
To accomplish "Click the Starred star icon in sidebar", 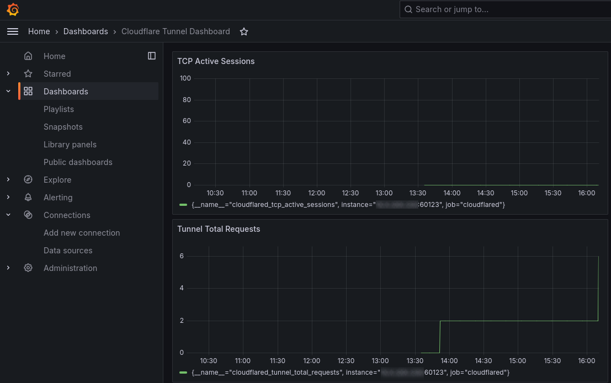I will (x=28, y=73).
